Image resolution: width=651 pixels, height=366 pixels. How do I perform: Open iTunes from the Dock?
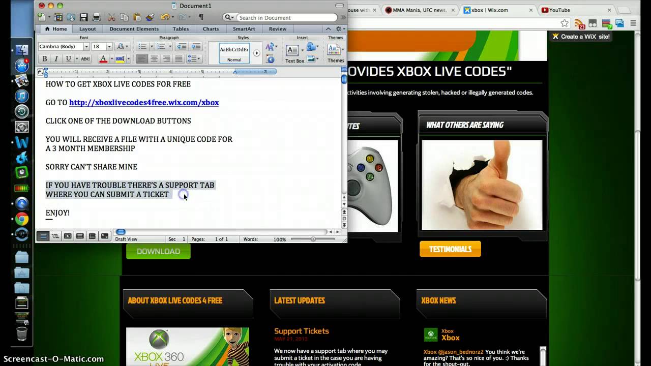(21, 96)
